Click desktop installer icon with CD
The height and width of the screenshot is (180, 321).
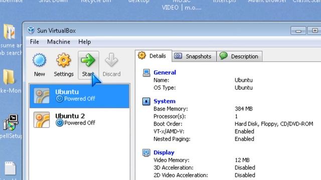coord(11,122)
